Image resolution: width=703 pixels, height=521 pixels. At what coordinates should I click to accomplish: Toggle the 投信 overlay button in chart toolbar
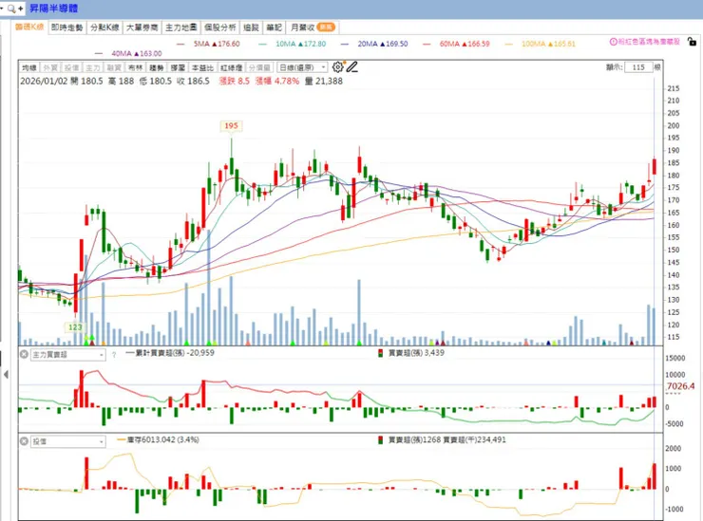(x=71, y=67)
